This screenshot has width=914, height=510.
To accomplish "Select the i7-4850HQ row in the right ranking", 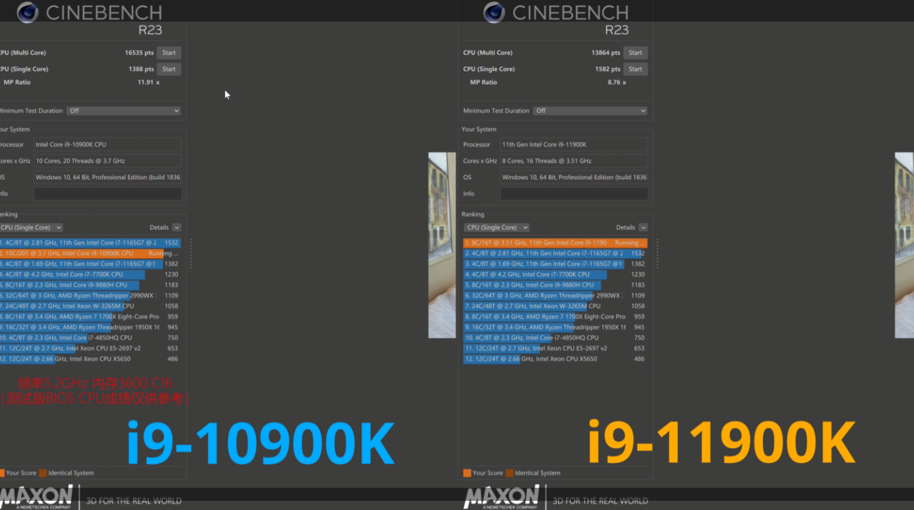I will tap(555, 338).
